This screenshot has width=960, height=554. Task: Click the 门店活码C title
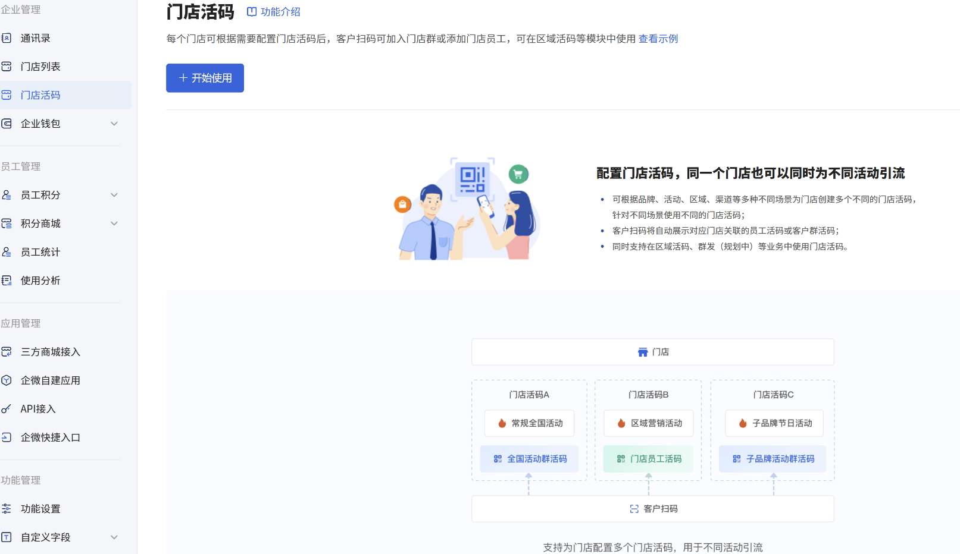point(774,395)
